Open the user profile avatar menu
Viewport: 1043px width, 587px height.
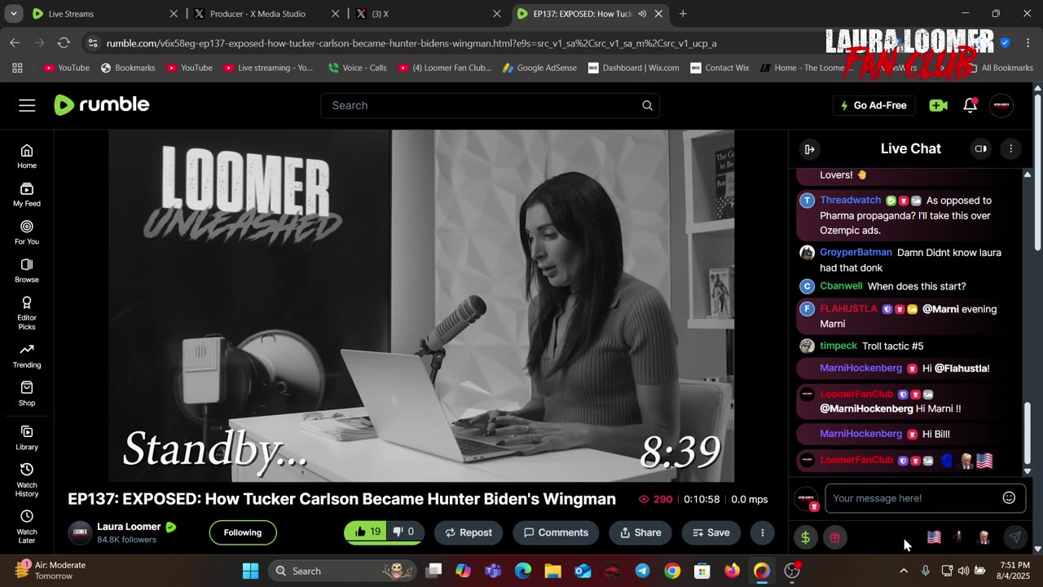pos(1001,105)
